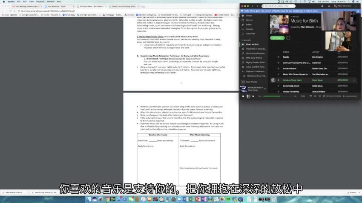
Task: Sort by the date-added calendar column icon
Action: coord(339,52)
